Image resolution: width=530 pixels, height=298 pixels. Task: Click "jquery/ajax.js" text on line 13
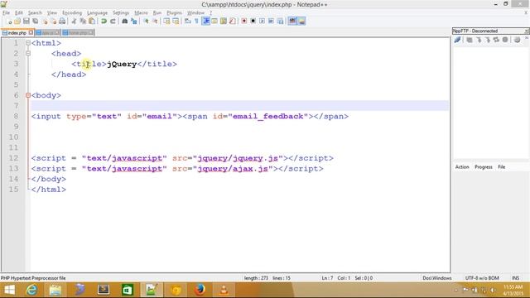(233, 169)
